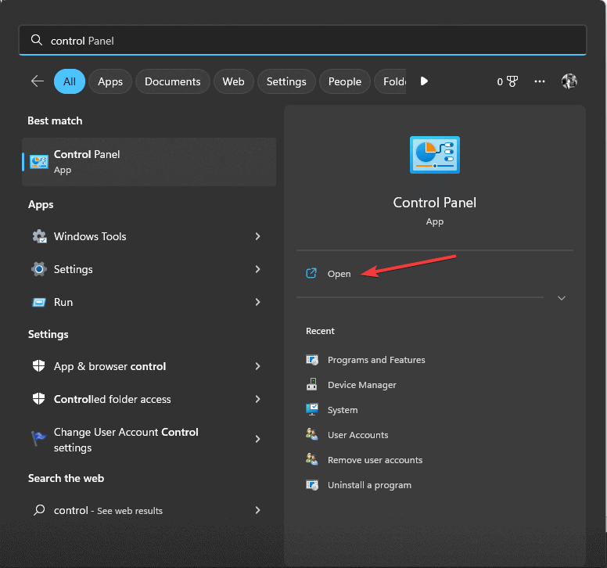
Task: Switch to the Apps filter tab
Action: tap(110, 81)
